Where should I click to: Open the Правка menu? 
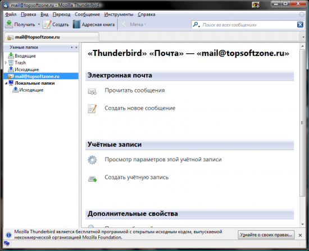(x=29, y=15)
